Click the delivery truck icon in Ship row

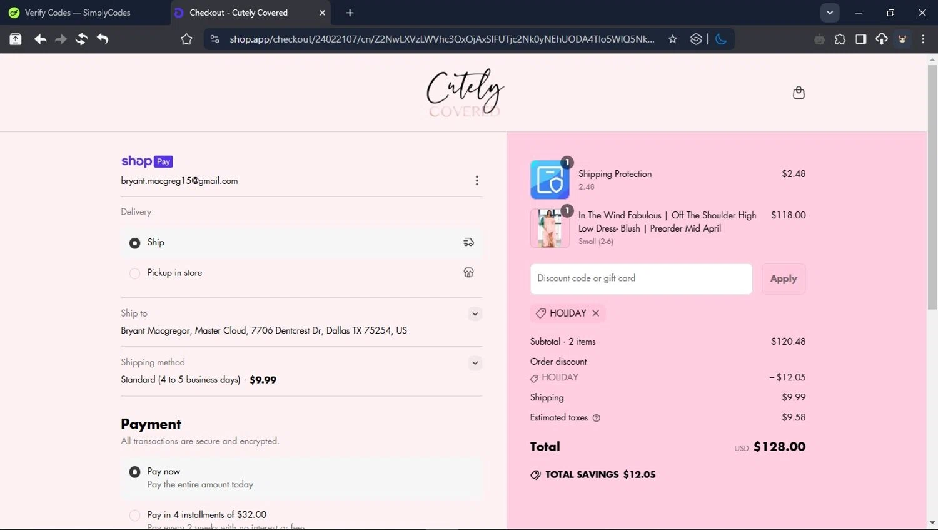point(468,242)
